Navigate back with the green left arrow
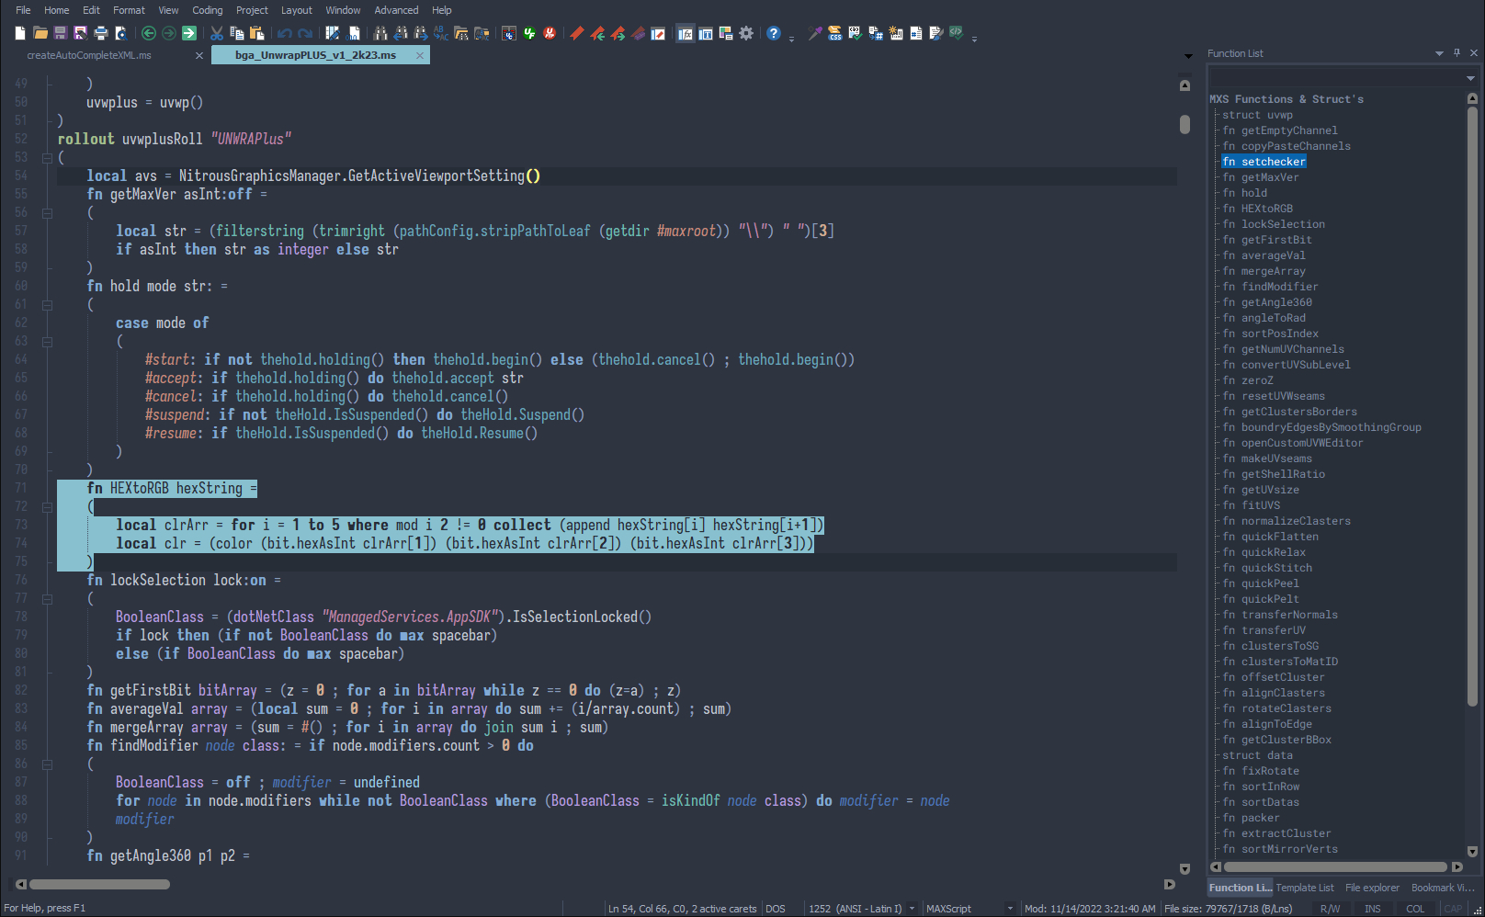Viewport: 1485px width, 917px height. [149, 33]
